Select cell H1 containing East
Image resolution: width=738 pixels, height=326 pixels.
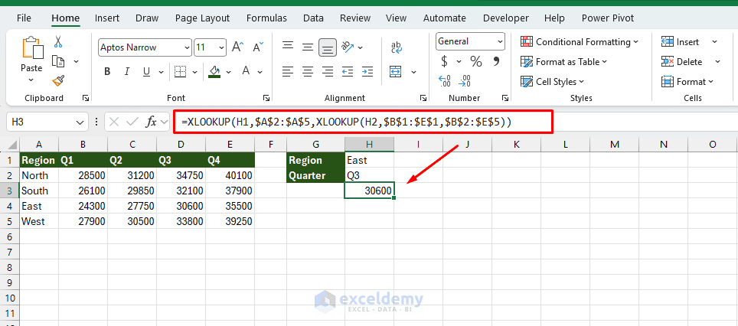pyautogui.click(x=370, y=160)
